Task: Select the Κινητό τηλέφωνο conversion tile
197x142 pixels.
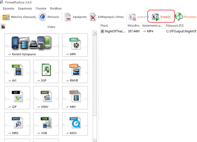Action: pyautogui.click(x=32, y=45)
